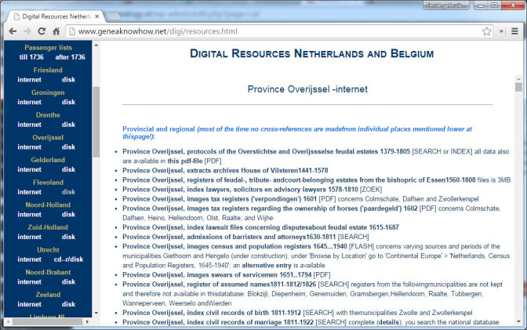The width and height of the screenshot is (527, 330).
Task: Click the browser forward arrow
Action: click(x=27, y=31)
